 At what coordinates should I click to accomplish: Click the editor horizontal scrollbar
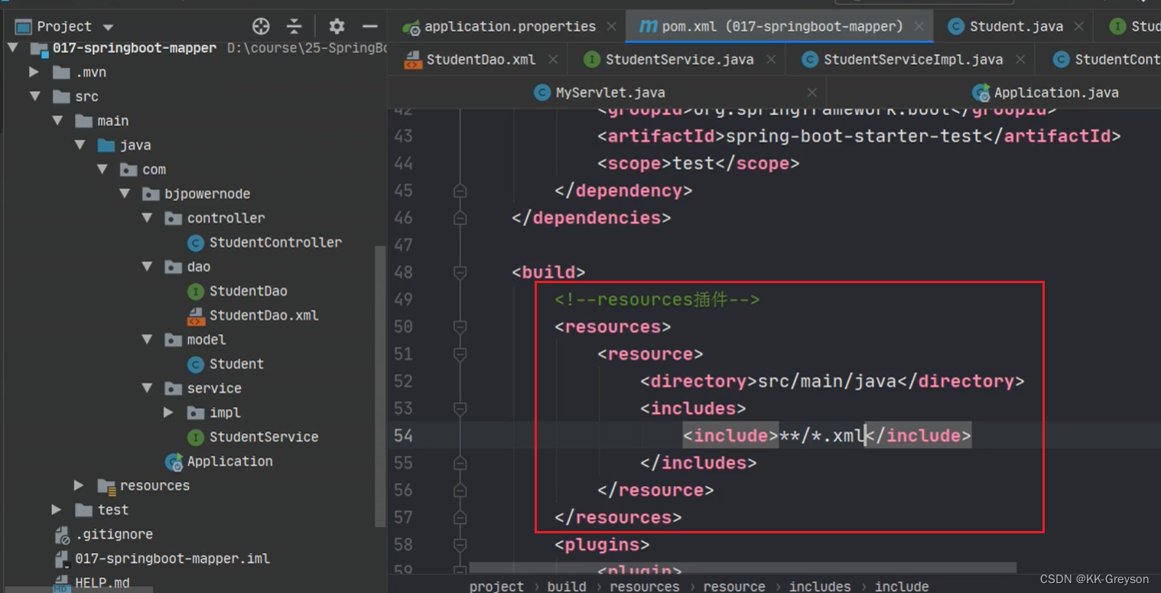pos(743,568)
